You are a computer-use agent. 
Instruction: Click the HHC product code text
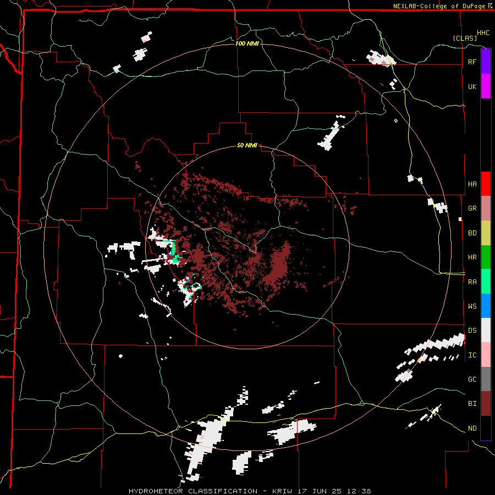(x=483, y=33)
